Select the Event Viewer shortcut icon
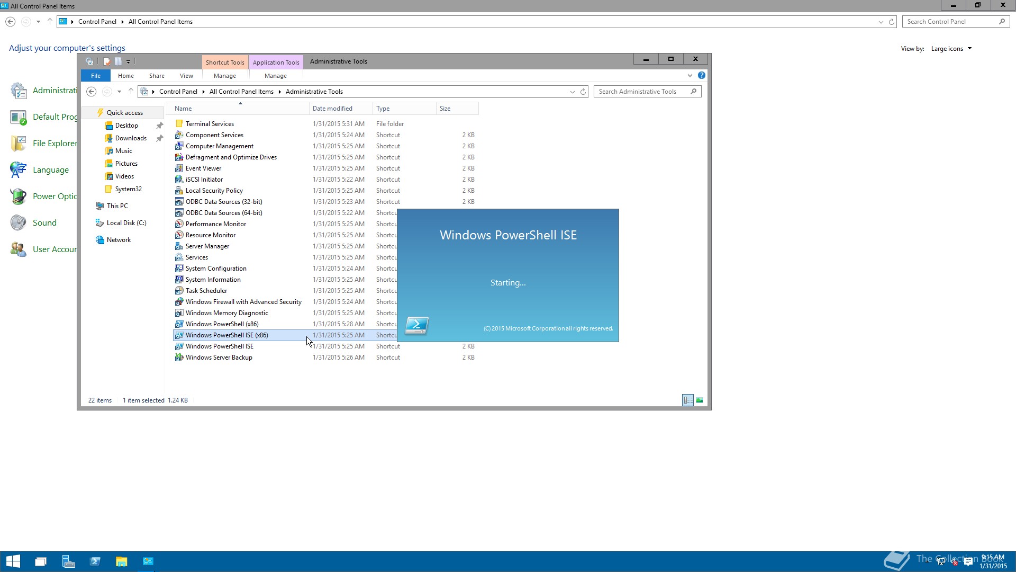This screenshot has height=572, width=1016. tap(179, 168)
